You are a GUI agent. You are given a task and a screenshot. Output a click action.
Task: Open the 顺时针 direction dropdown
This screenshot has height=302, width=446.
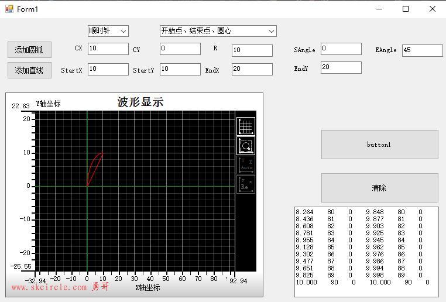[108, 31]
